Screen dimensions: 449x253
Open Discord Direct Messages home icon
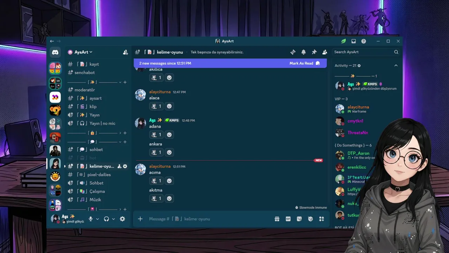click(55, 52)
